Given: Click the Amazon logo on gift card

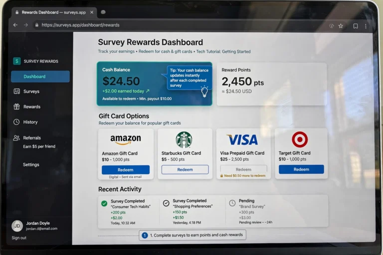Looking at the screenshot, I should [x=126, y=139].
